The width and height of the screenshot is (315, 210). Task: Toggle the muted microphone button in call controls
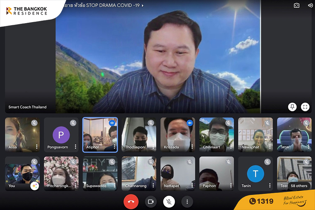(169, 202)
